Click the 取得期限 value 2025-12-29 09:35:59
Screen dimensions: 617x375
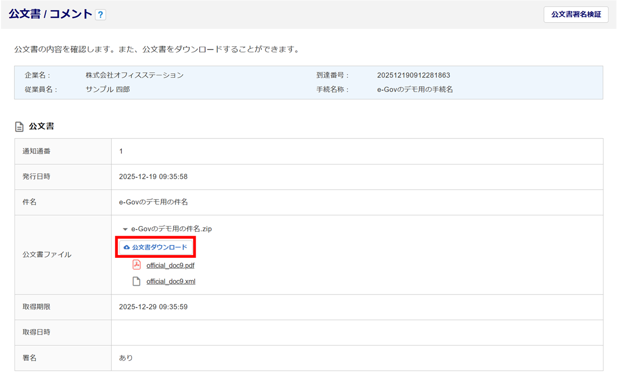point(153,307)
